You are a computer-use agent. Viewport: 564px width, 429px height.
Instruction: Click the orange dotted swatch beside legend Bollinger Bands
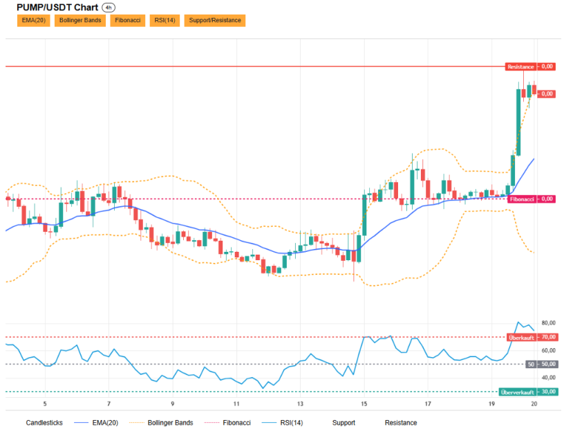pos(136,423)
